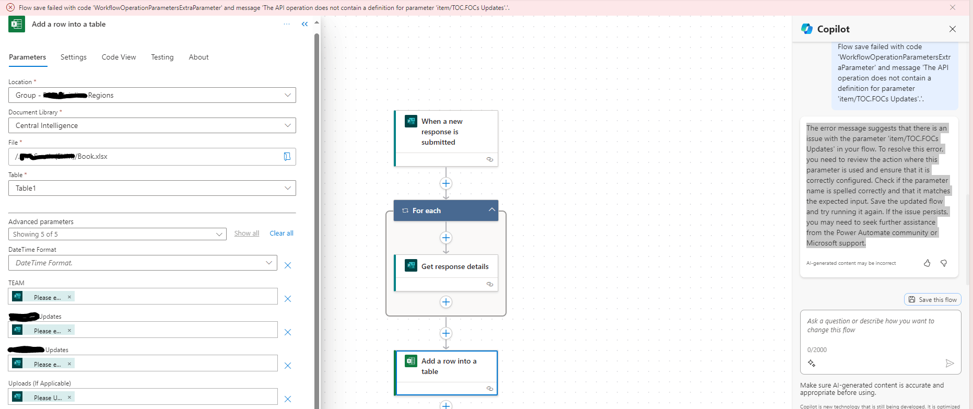The image size is (973, 409).
Task: Open the file picker for Book.xlsx
Action: (287, 157)
